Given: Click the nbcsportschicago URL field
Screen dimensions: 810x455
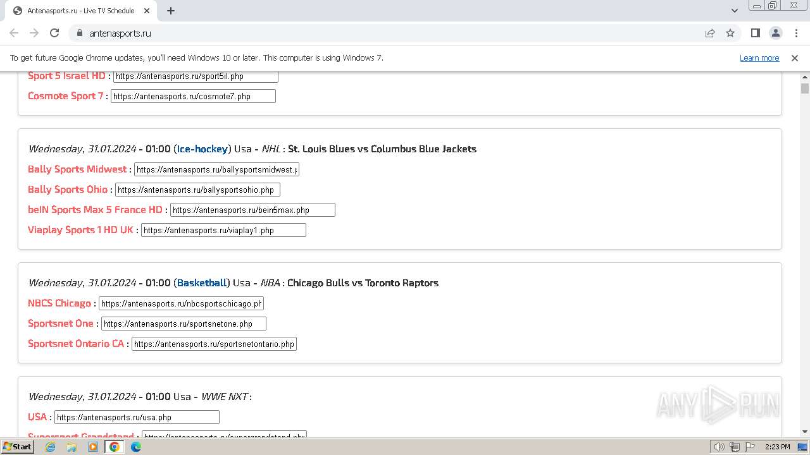Looking at the screenshot, I should coord(181,303).
